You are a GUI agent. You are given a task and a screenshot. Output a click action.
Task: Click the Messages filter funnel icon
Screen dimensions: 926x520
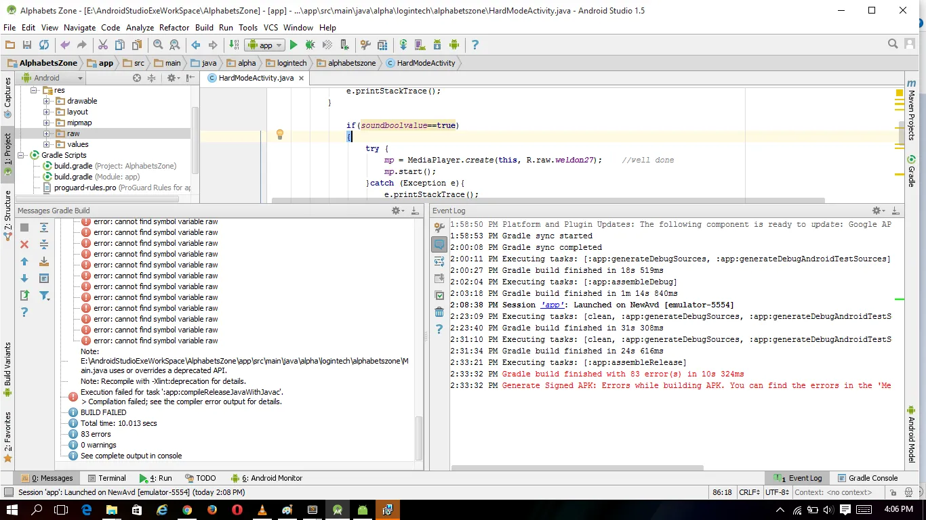pos(44,295)
